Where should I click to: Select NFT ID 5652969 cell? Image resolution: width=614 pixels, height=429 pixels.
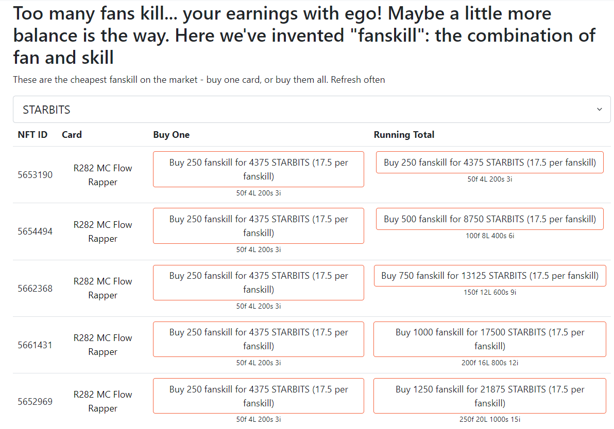tap(35, 402)
